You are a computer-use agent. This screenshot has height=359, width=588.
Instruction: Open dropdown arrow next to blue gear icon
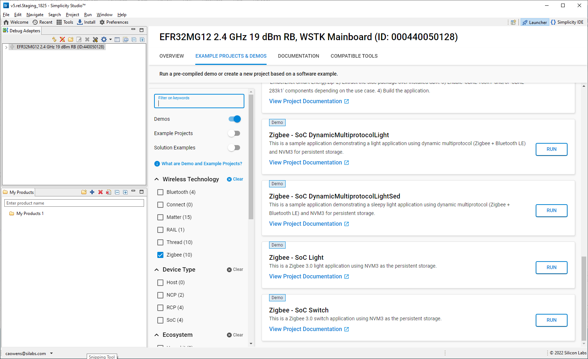[110, 39]
